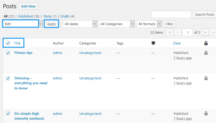Expand the All Categories dropdown

coord(117,24)
